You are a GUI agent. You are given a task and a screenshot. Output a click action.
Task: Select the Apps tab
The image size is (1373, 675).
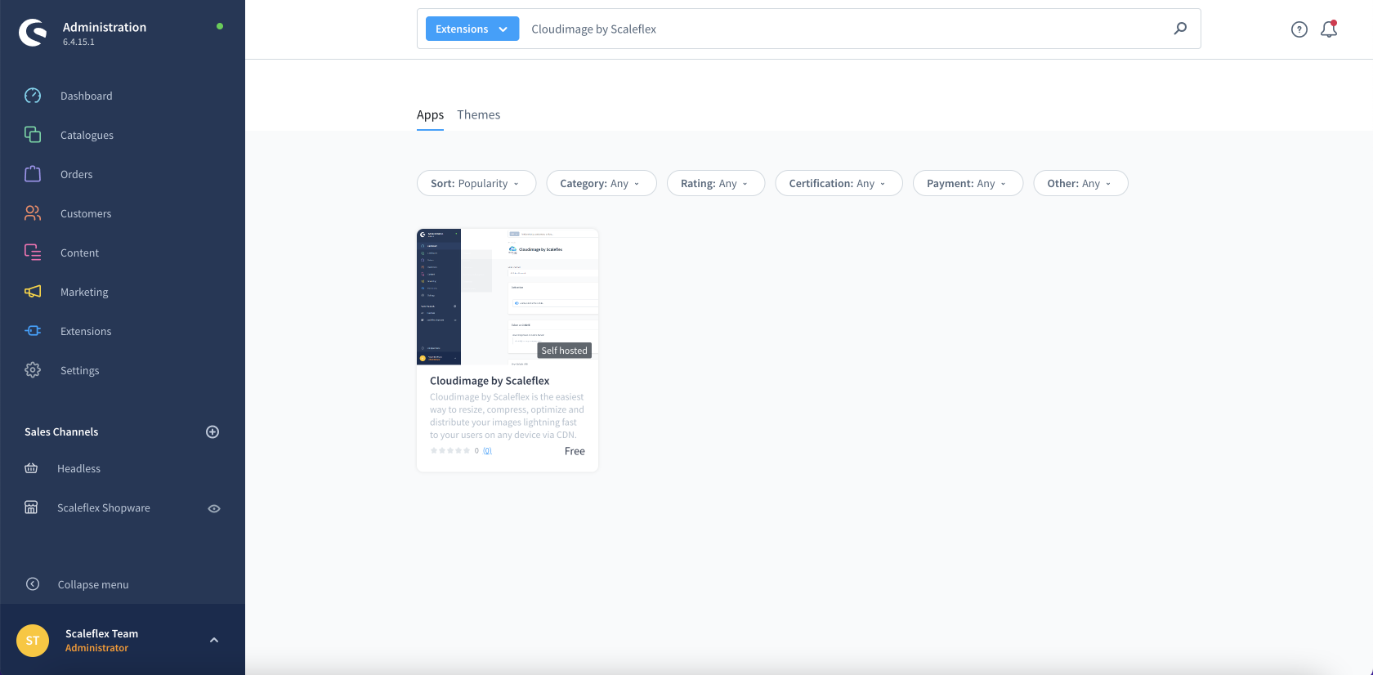click(430, 114)
